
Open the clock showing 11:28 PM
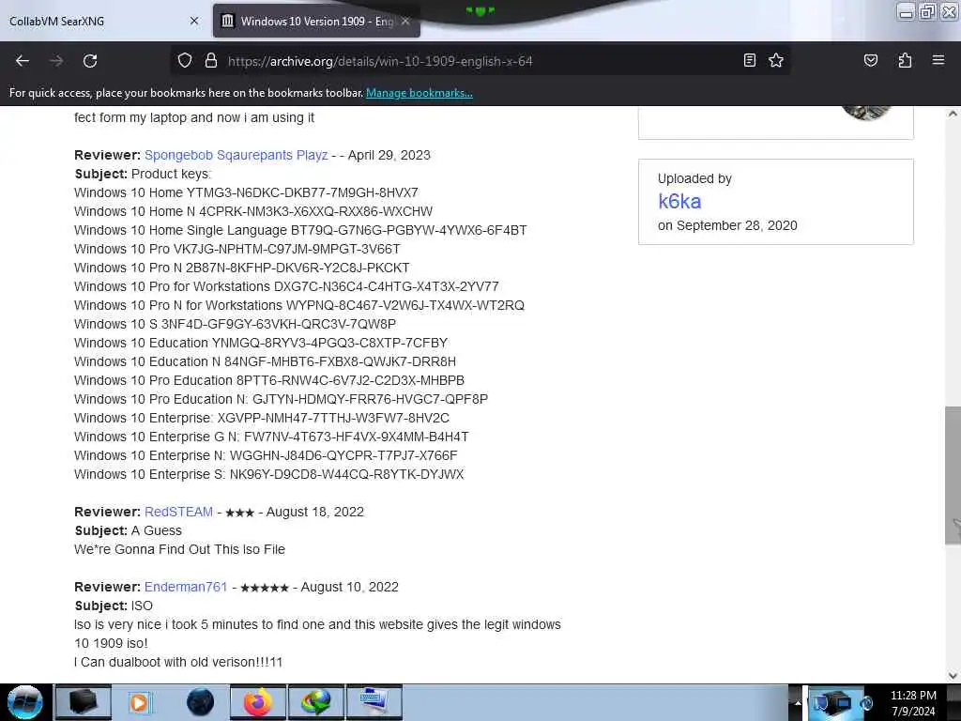(913, 703)
